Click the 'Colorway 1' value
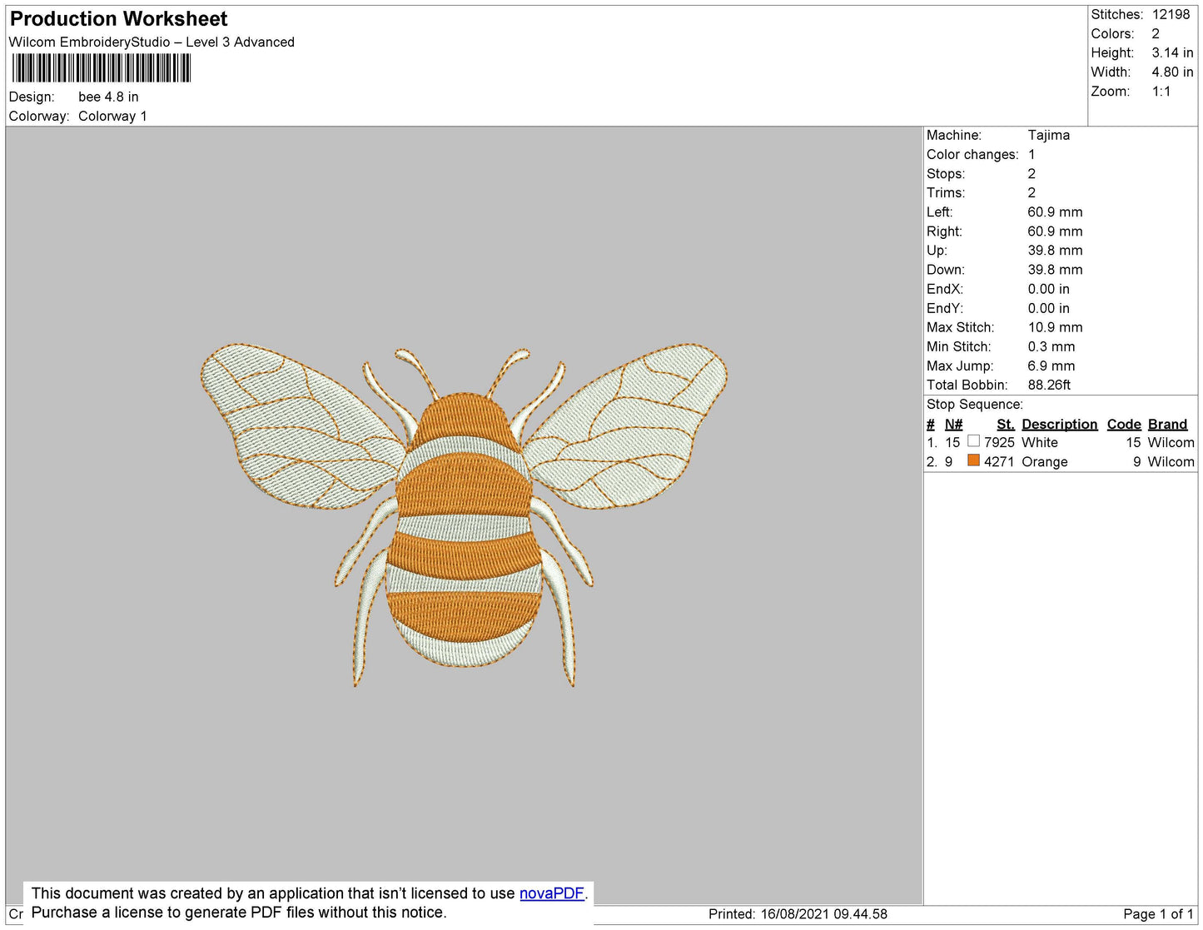Viewport: 1203px width, 930px height. click(112, 116)
